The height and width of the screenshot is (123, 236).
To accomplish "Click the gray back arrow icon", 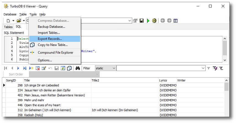I will (x=163, y=21).
